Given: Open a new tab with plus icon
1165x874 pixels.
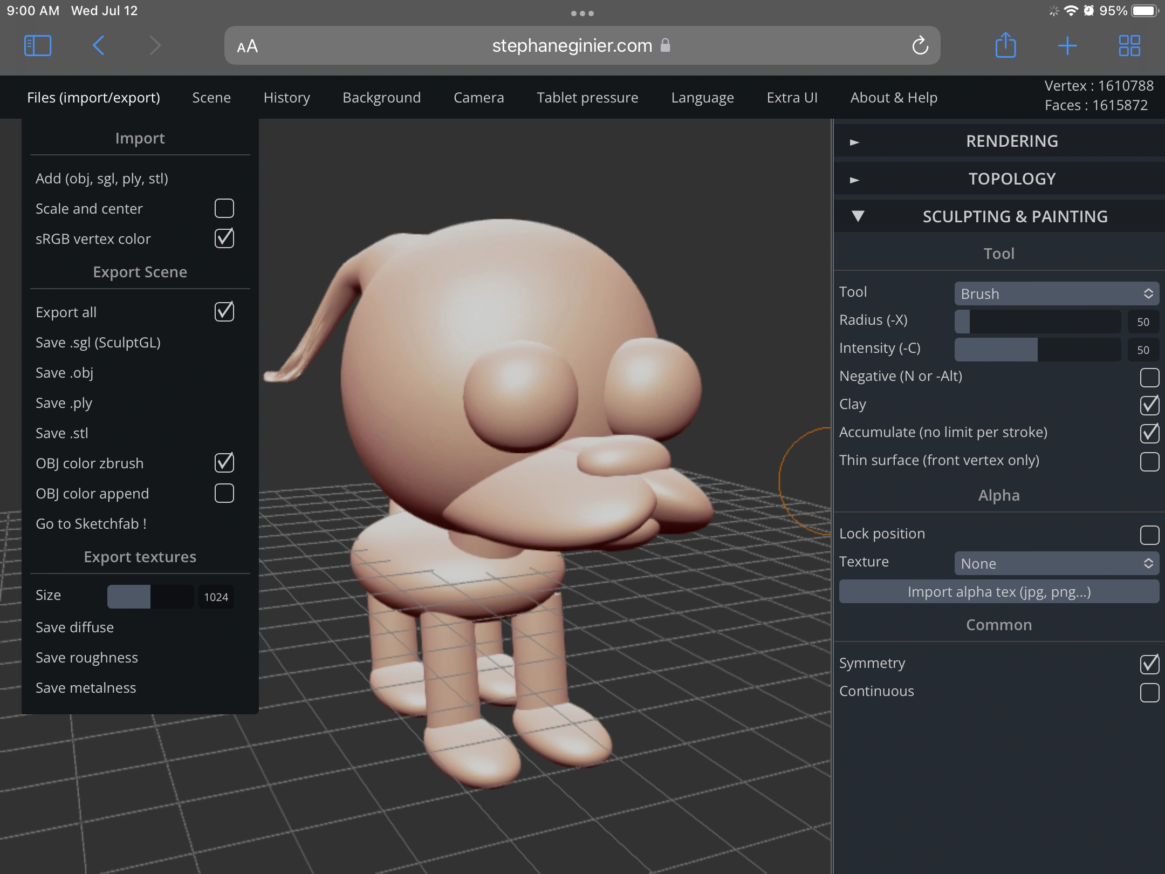Looking at the screenshot, I should [1067, 46].
